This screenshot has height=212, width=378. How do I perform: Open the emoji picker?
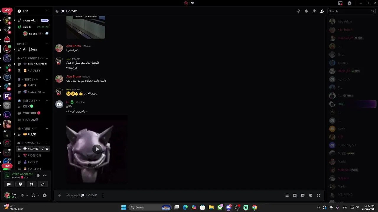[311, 195]
